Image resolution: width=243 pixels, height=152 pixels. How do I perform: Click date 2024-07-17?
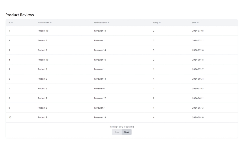[x=198, y=69]
